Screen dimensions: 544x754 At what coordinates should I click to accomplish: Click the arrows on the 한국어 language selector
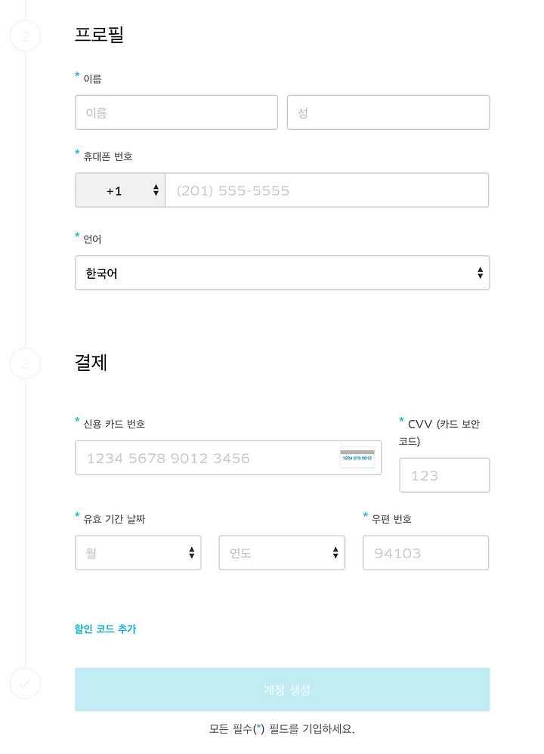click(480, 273)
